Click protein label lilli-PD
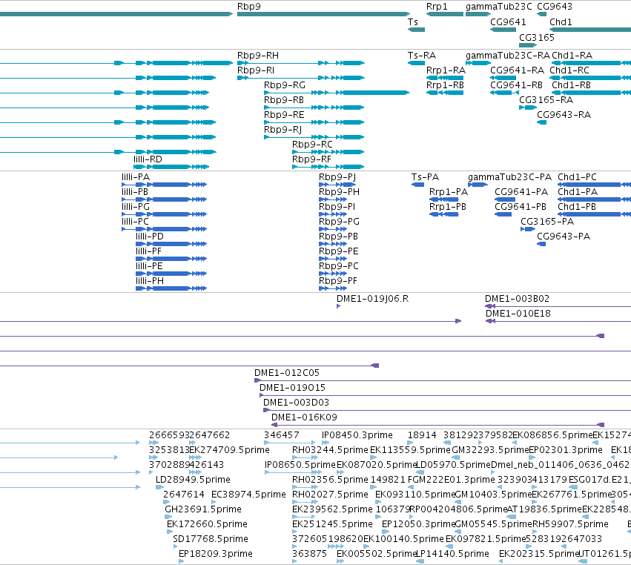This screenshot has height=565, width=631. (149, 237)
